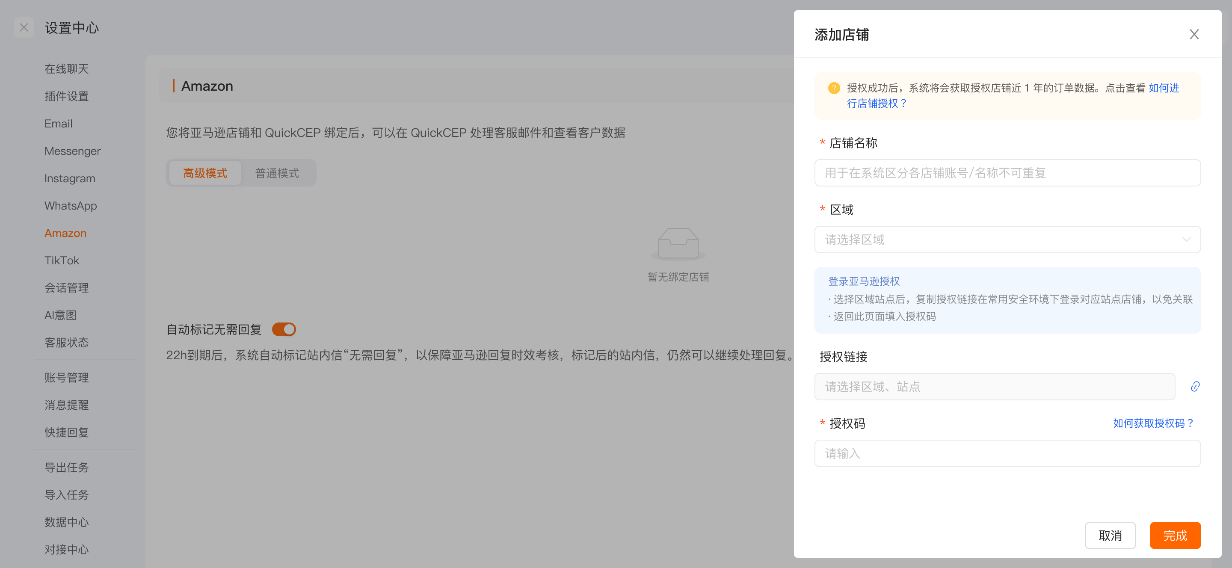Toggle 自动标记无需回复 switch off
The height and width of the screenshot is (568, 1232).
point(284,329)
